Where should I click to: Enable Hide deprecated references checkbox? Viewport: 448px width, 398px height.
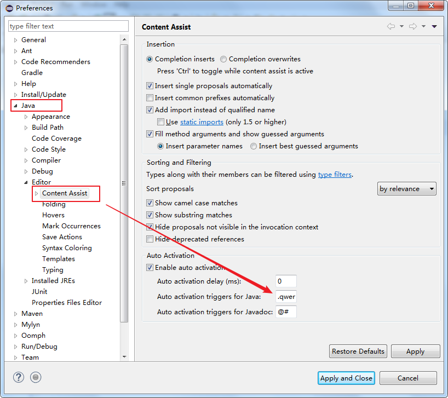150,239
